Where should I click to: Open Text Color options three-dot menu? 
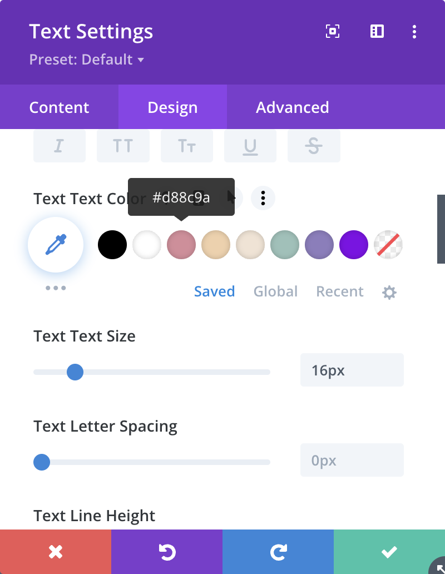263,198
